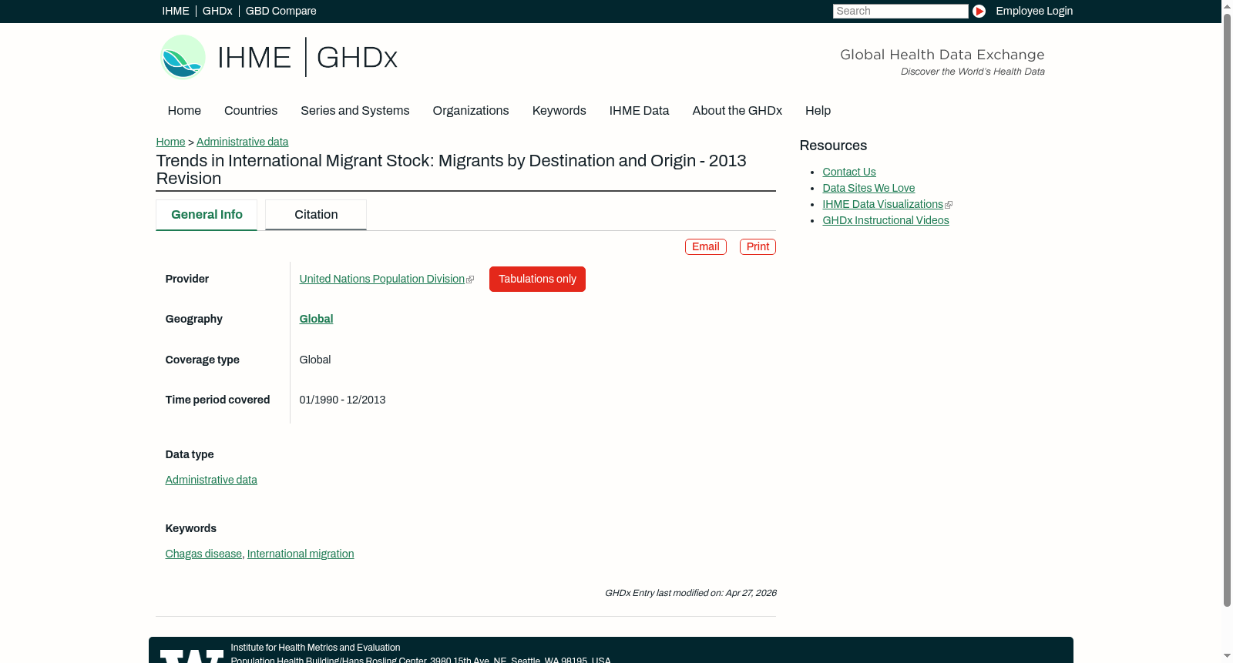Click the Provider field label
This screenshot has width=1233, height=663.
tap(187, 279)
